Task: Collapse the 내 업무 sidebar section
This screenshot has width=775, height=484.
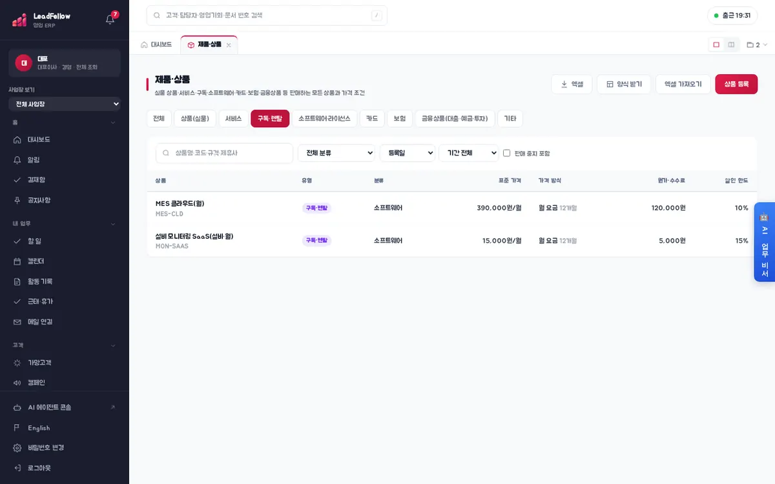Action: tap(113, 224)
